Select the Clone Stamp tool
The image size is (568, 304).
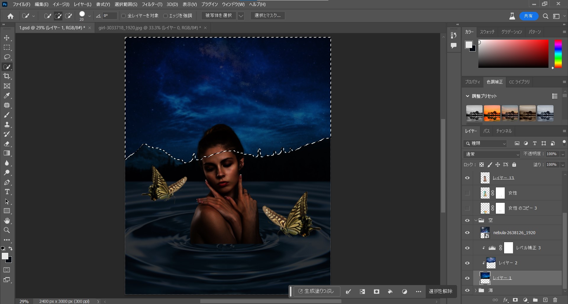pos(7,125)
